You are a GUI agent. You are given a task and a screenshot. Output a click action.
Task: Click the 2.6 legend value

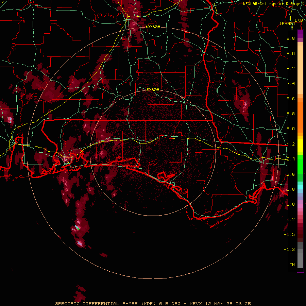[x=291, y=174]
